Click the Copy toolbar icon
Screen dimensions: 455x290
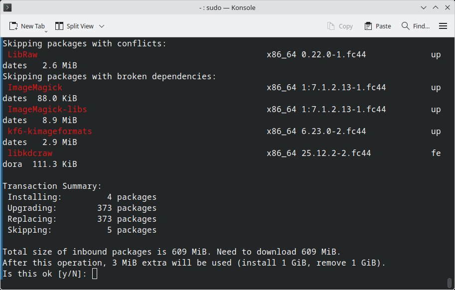coord(331,26)
